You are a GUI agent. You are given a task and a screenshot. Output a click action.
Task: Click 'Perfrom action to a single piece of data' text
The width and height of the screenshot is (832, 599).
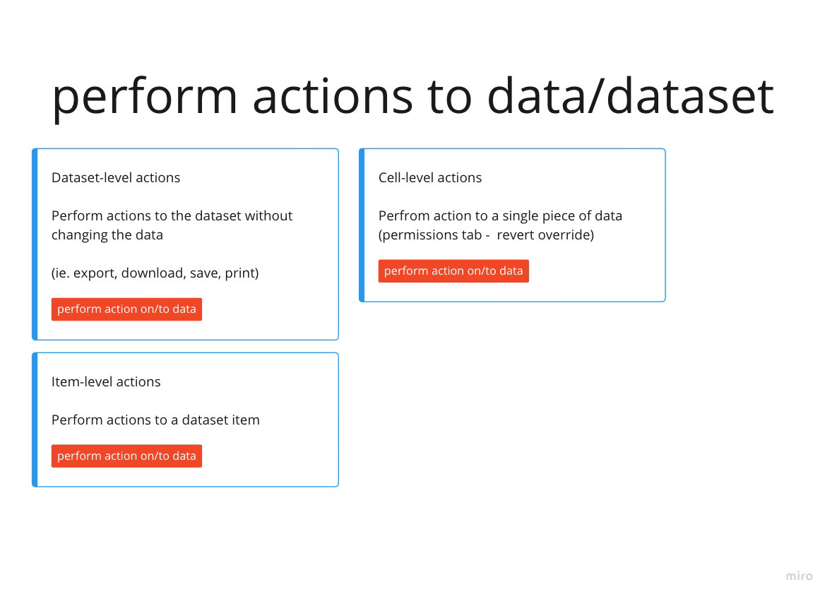click(500, 215)
